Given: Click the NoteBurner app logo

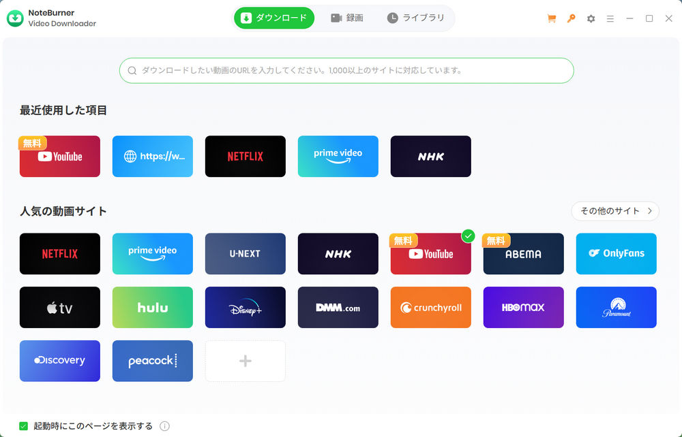Looking at the screenshot, I should click(x=15, y=18).
